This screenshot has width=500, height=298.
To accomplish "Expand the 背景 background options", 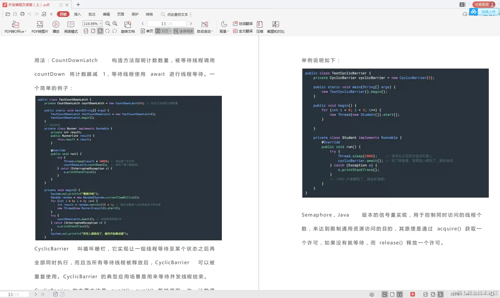I will [x=224, y=31].
